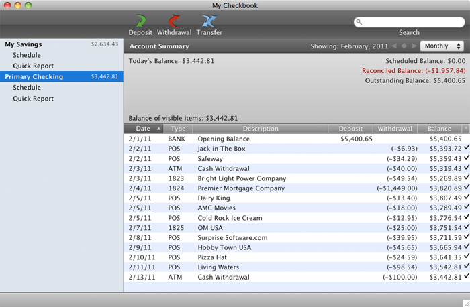470x307 pixels.
Task: Sort by the Date column header
Action: point(144,129)
